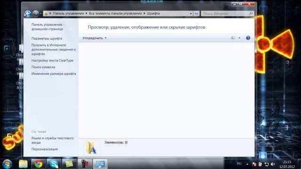
Task: Open 'Языки и службы текстового ввода'
Action: point(53,140)
